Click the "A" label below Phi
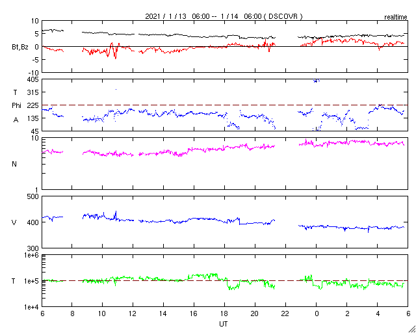 pos(16,120)
